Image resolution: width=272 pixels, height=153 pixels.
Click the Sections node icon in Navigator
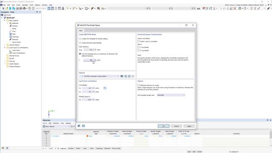(x=10, y=26)
